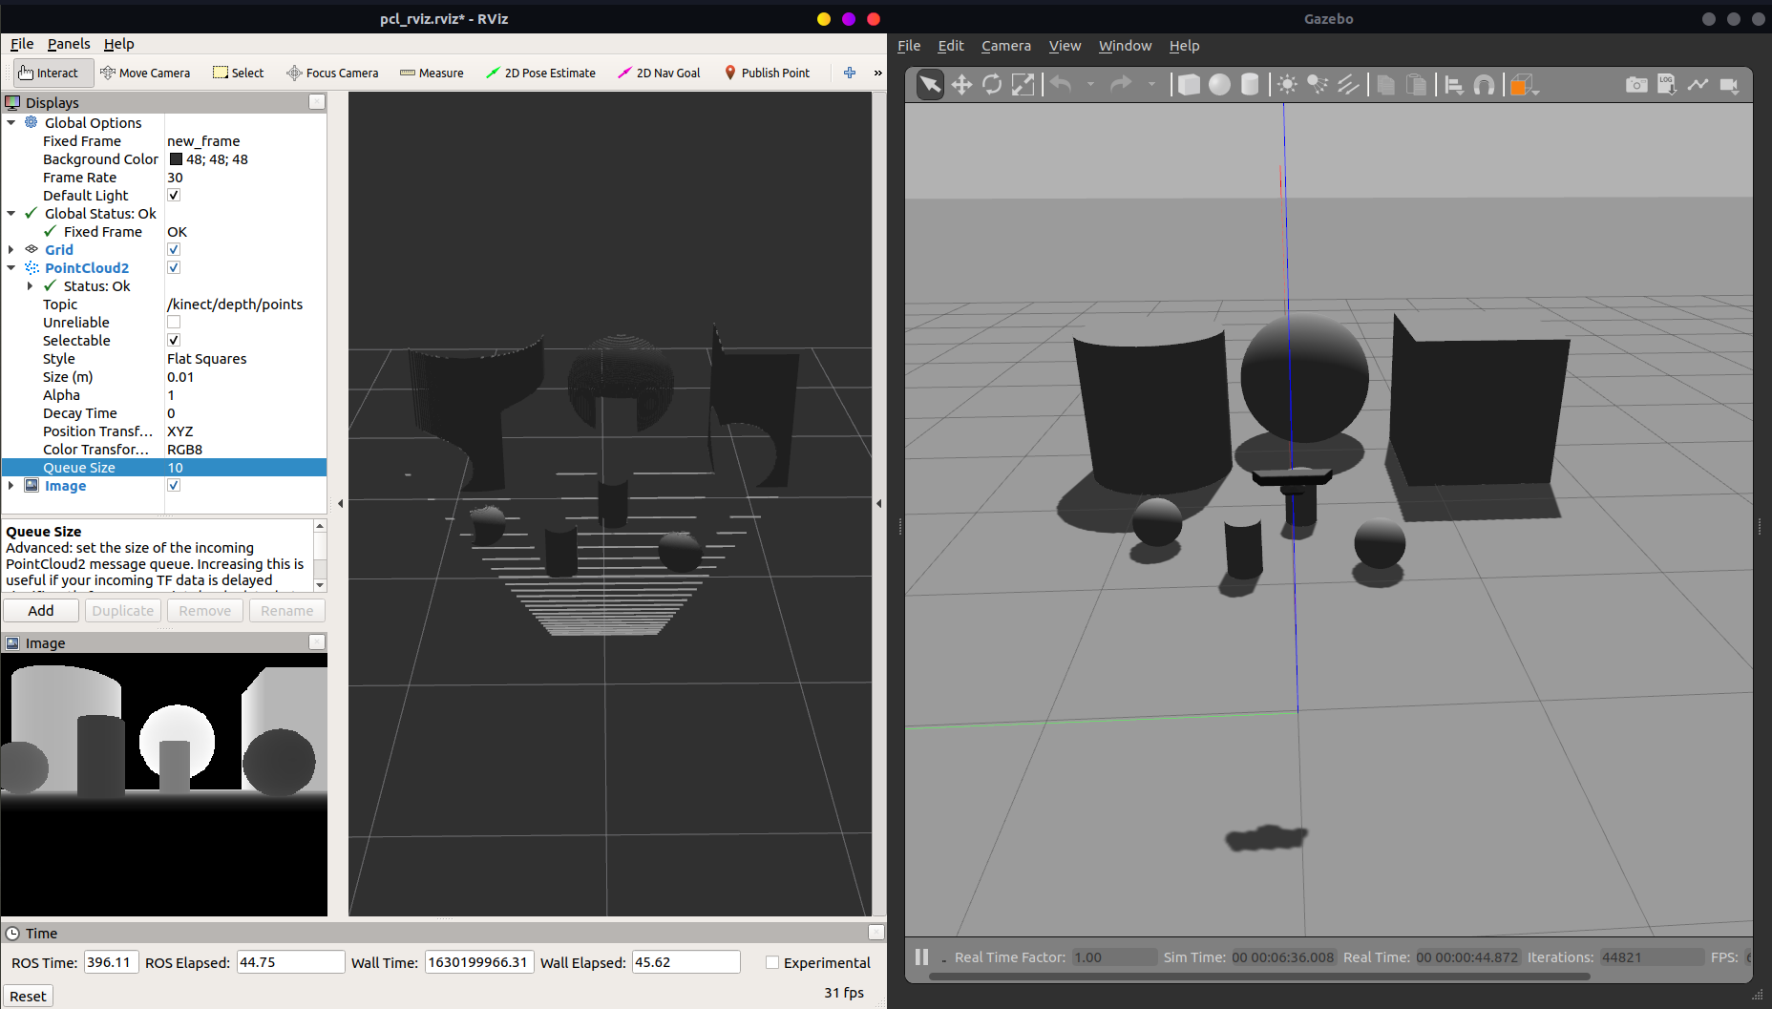Viewport: 1772px width, 1009px height.
Task: Choose the Publish Point tool
Action: 767,73
